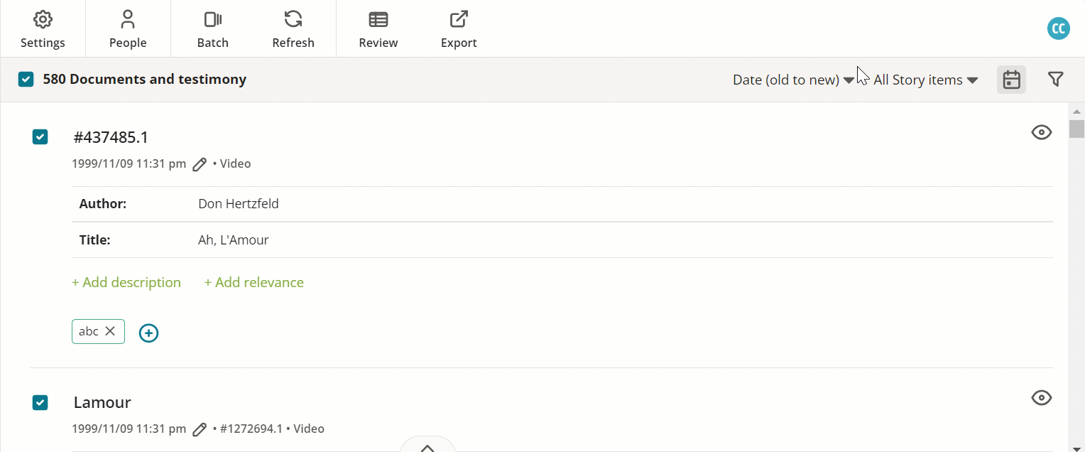Click the + Add relevance link
The width and height of the screenshot is (1085, 452).
[x=254, y=283]
